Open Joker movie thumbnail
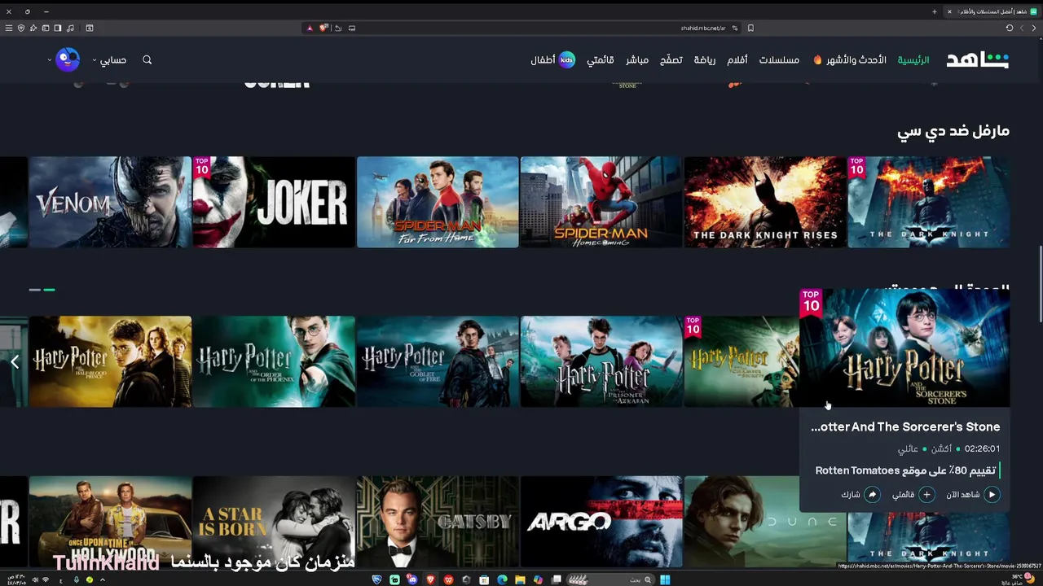The width and height of the screenshot is (1043, 586). click(x=274, y=202)
